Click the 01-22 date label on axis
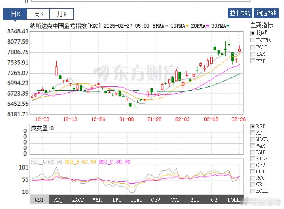Image resolution: width=284 pixels, height=209 pixels. [155, 119]
